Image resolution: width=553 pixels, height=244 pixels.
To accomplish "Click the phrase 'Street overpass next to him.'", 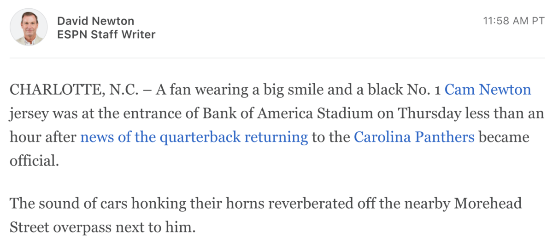I will [102, 227].
